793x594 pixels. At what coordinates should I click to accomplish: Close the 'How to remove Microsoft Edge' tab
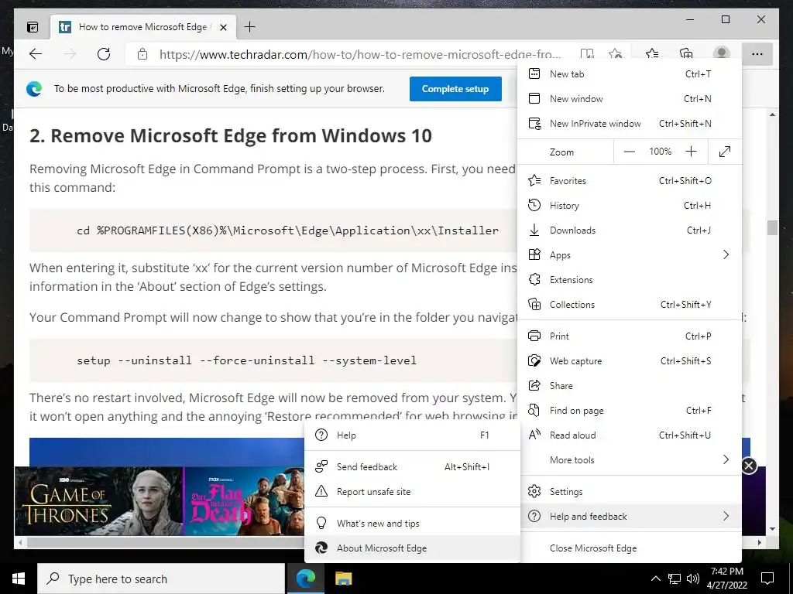[224, 27]
